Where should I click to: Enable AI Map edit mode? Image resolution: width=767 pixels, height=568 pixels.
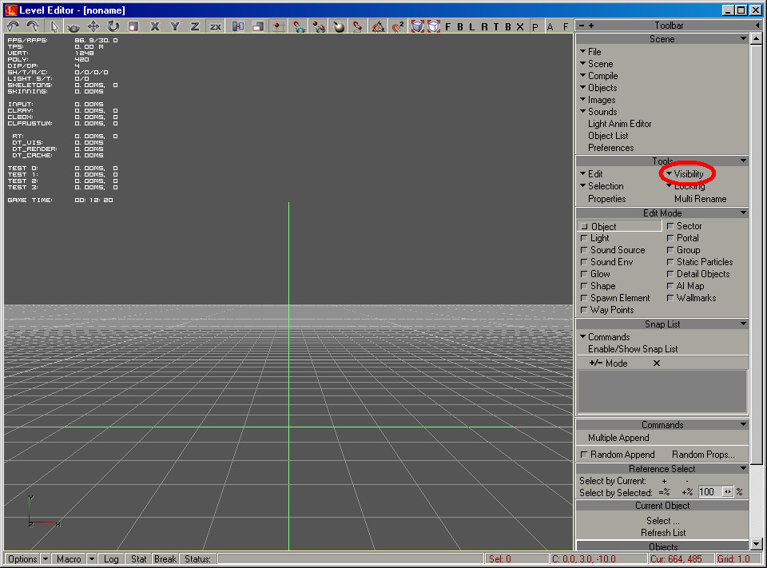coord(670,286)
